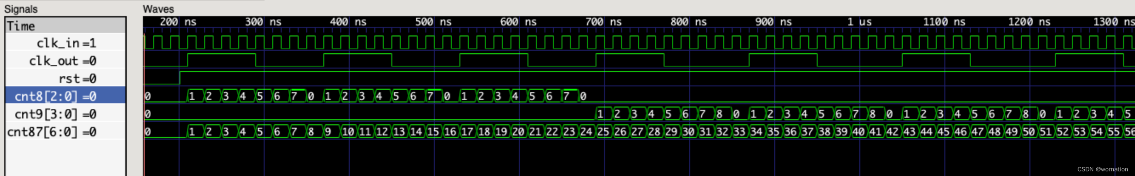The width and height of the screenshot is (1135, 176).
Task: Place cursor at 1 us on timeline
Action: 860,22
